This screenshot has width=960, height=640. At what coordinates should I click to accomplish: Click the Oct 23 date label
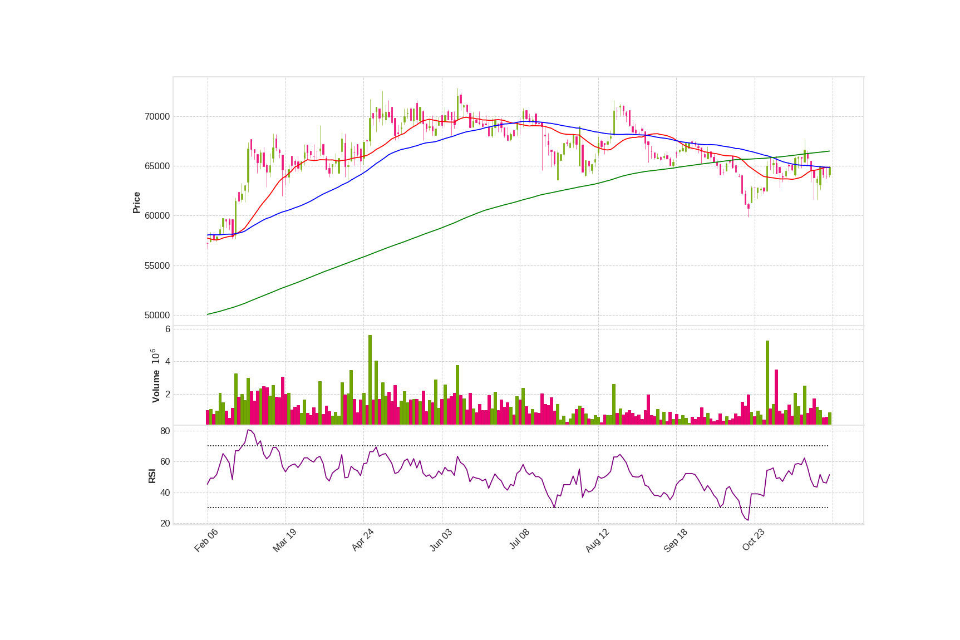(754, 540)
